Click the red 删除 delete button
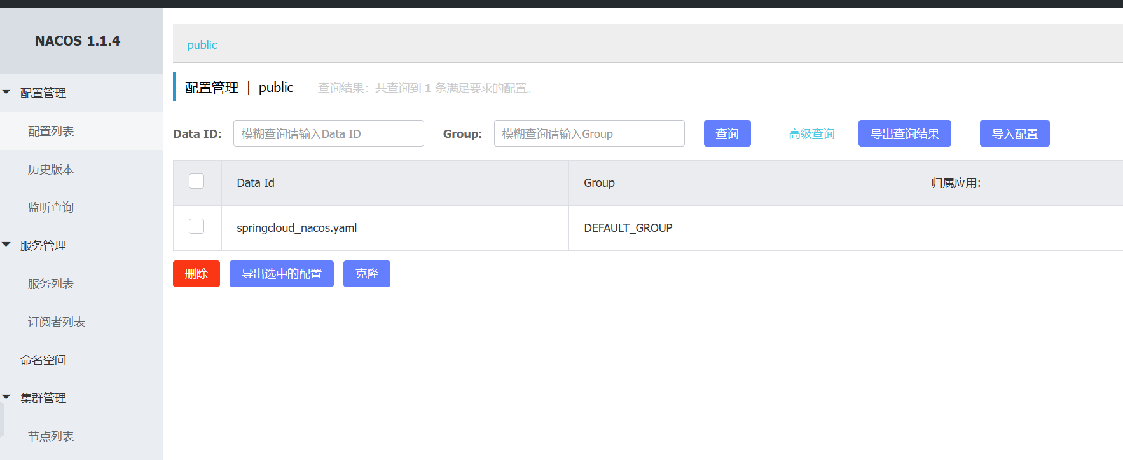This screenshot has height=460, width=1123. coord(196,274)
